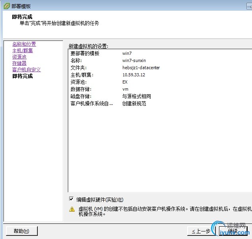Click the warning message about guest OS install
This screenshot has width=252, height=239.
click(165, 212)
